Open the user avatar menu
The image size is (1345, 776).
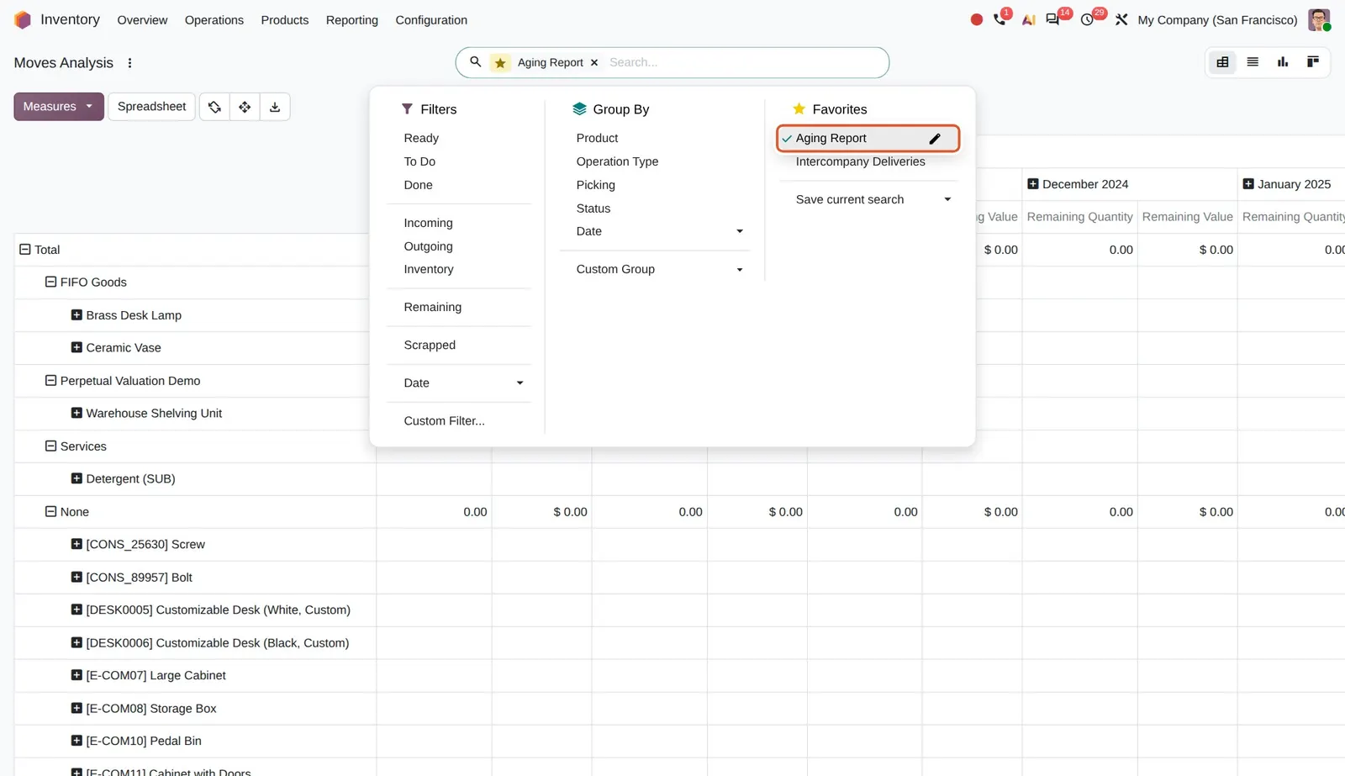click(x=1319, y=19)
